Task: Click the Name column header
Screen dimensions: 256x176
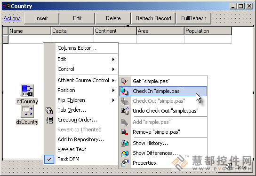Action: [30, 31]
